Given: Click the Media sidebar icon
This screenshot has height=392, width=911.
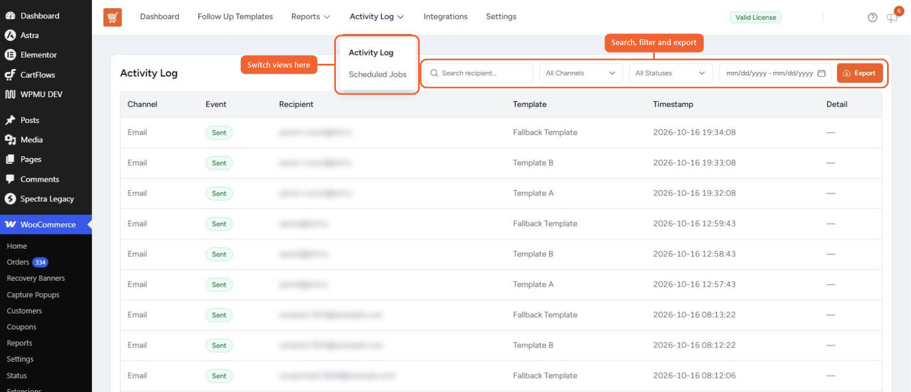Looking at the screenshot, I should (x=10, y=140).
